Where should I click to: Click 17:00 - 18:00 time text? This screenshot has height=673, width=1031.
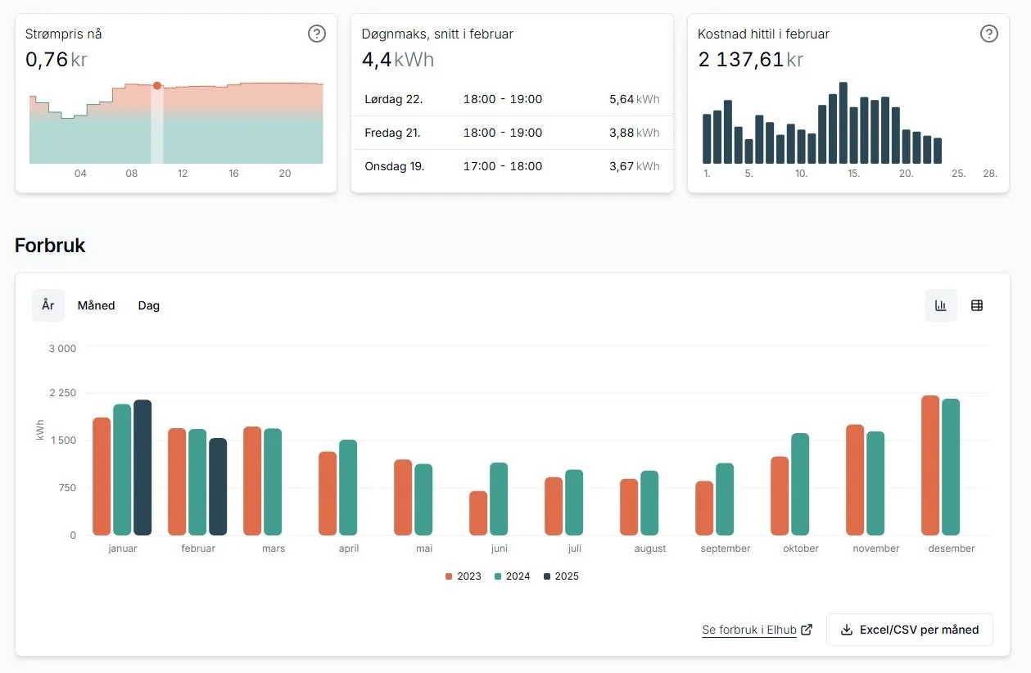coord(503,166)
